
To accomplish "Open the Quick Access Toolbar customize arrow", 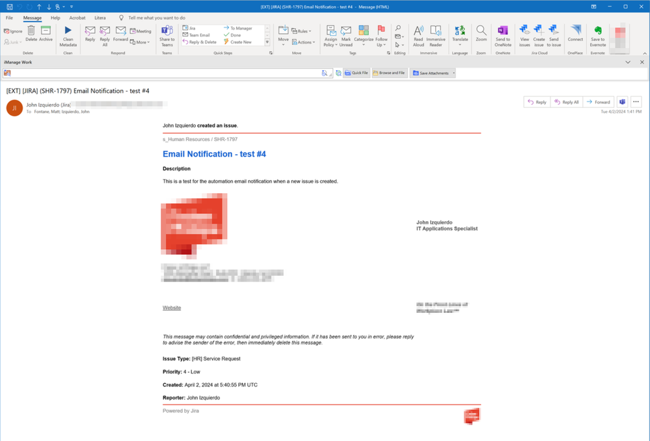I will point(72,7).
